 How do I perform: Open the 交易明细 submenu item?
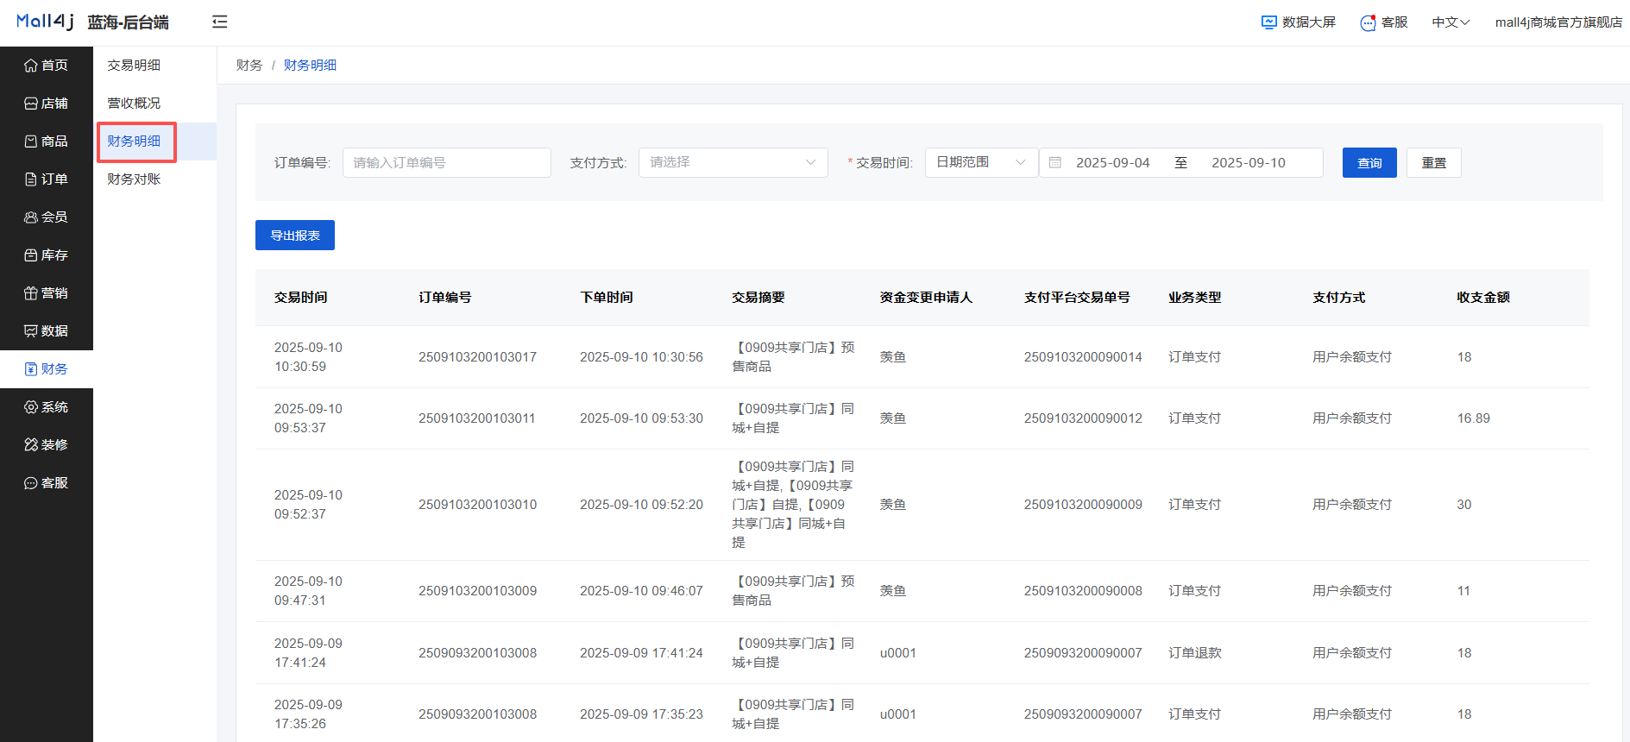coord(134,66)
